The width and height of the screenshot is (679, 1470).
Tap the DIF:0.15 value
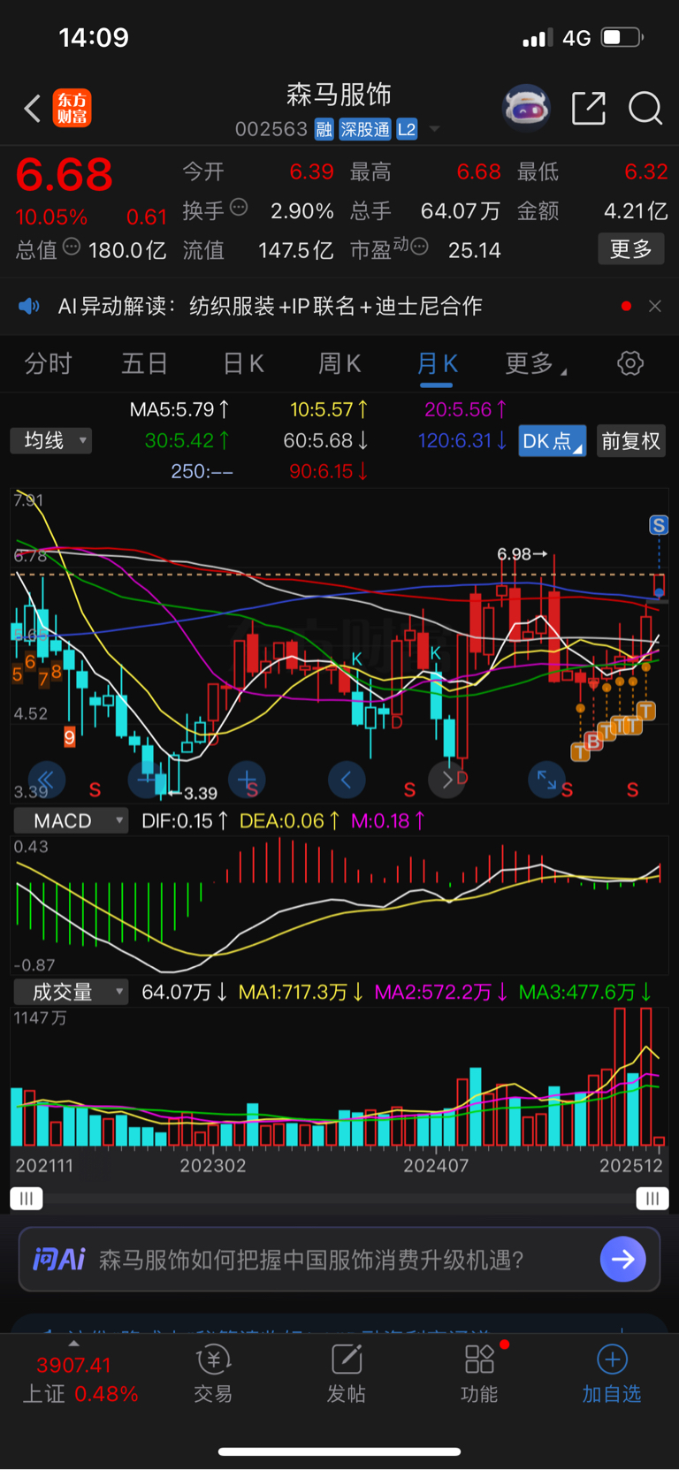185,820
